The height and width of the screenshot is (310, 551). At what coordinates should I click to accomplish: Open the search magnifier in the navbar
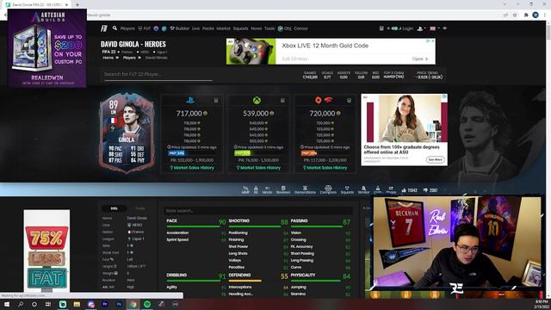coord(115,28)
